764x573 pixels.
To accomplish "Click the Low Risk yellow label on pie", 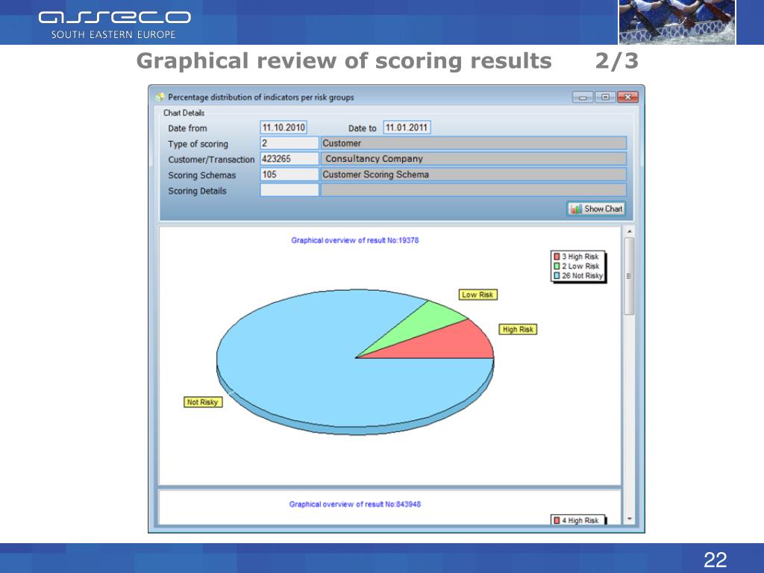I will [x=477, y=295].
